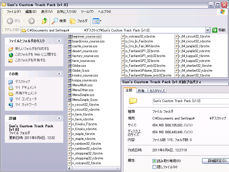Open the Views icon in toolbar

(96, 21)
